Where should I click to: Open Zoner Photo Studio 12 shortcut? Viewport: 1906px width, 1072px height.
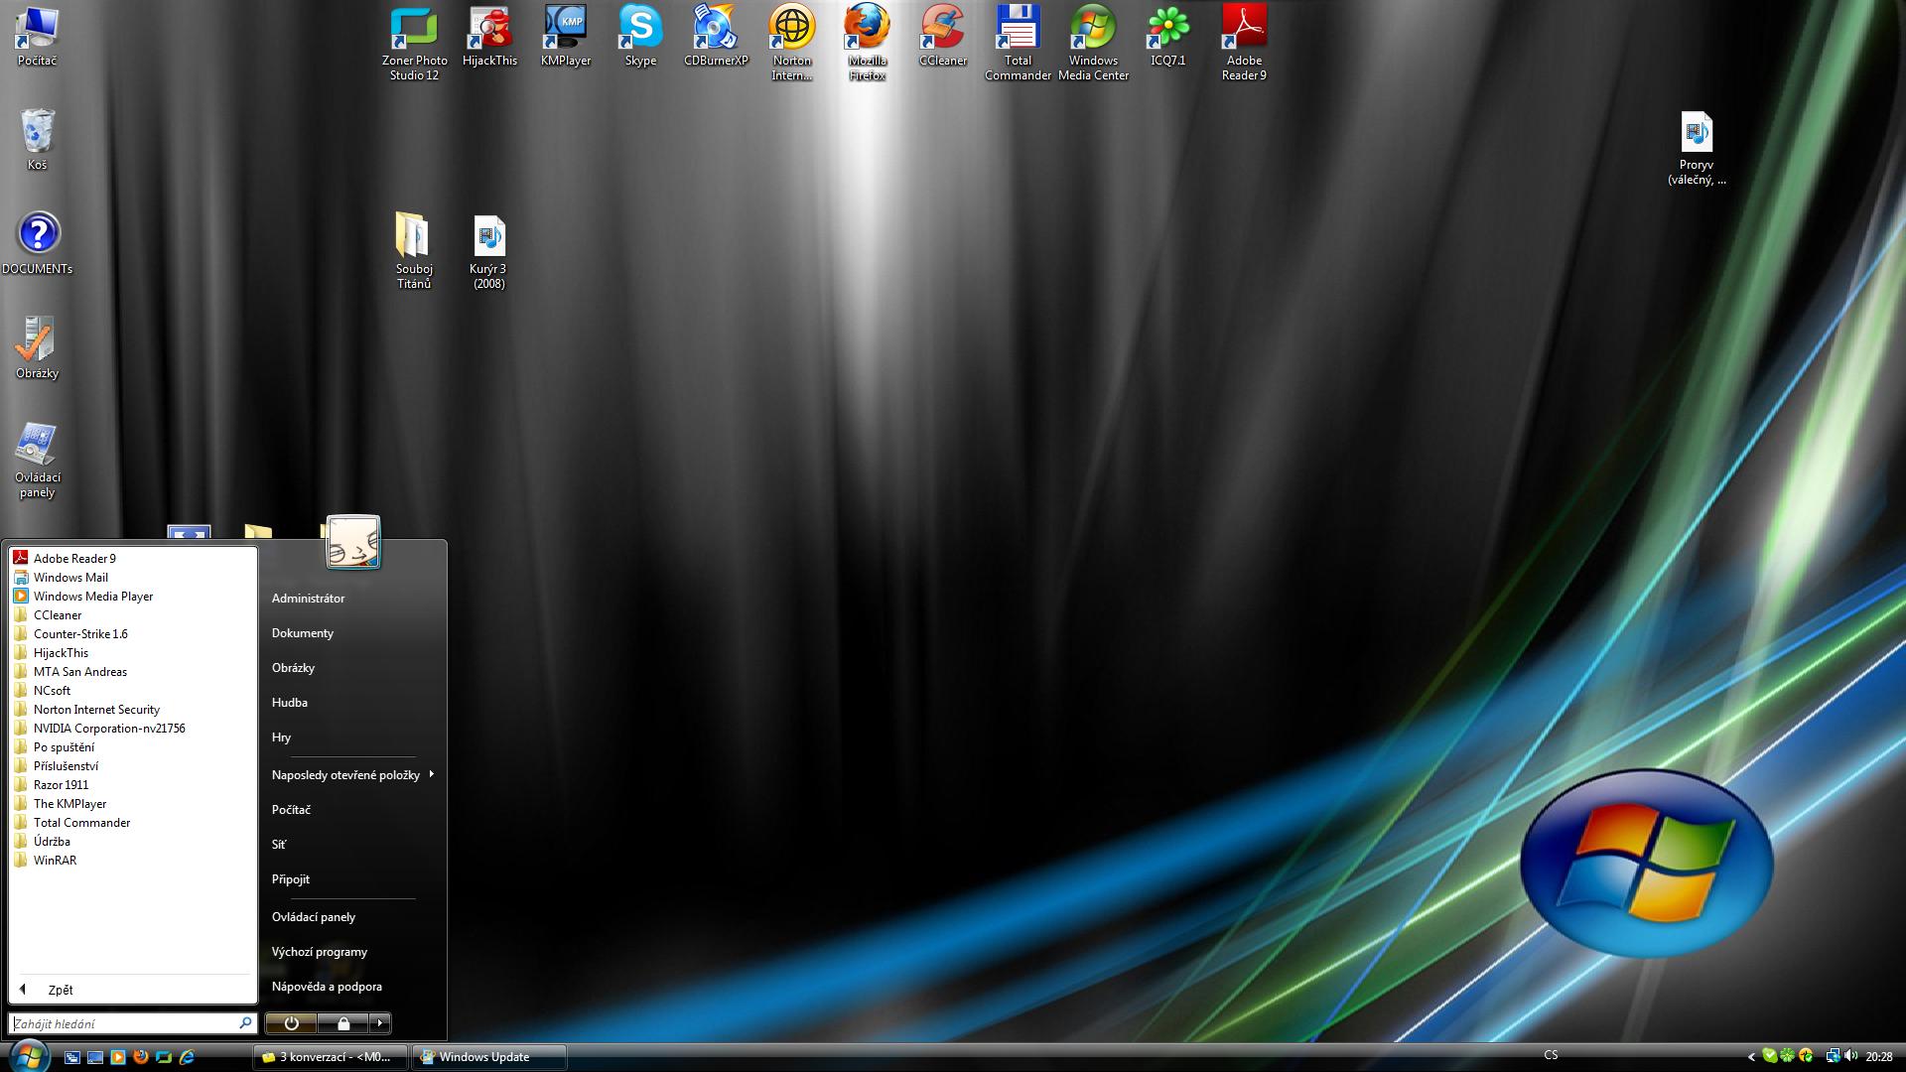coord(414,30)
